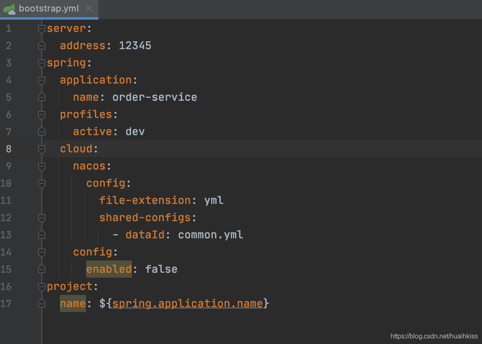Click the highlighted name key under project
Viewport: 482px width, 344px height.
point(73,304)
